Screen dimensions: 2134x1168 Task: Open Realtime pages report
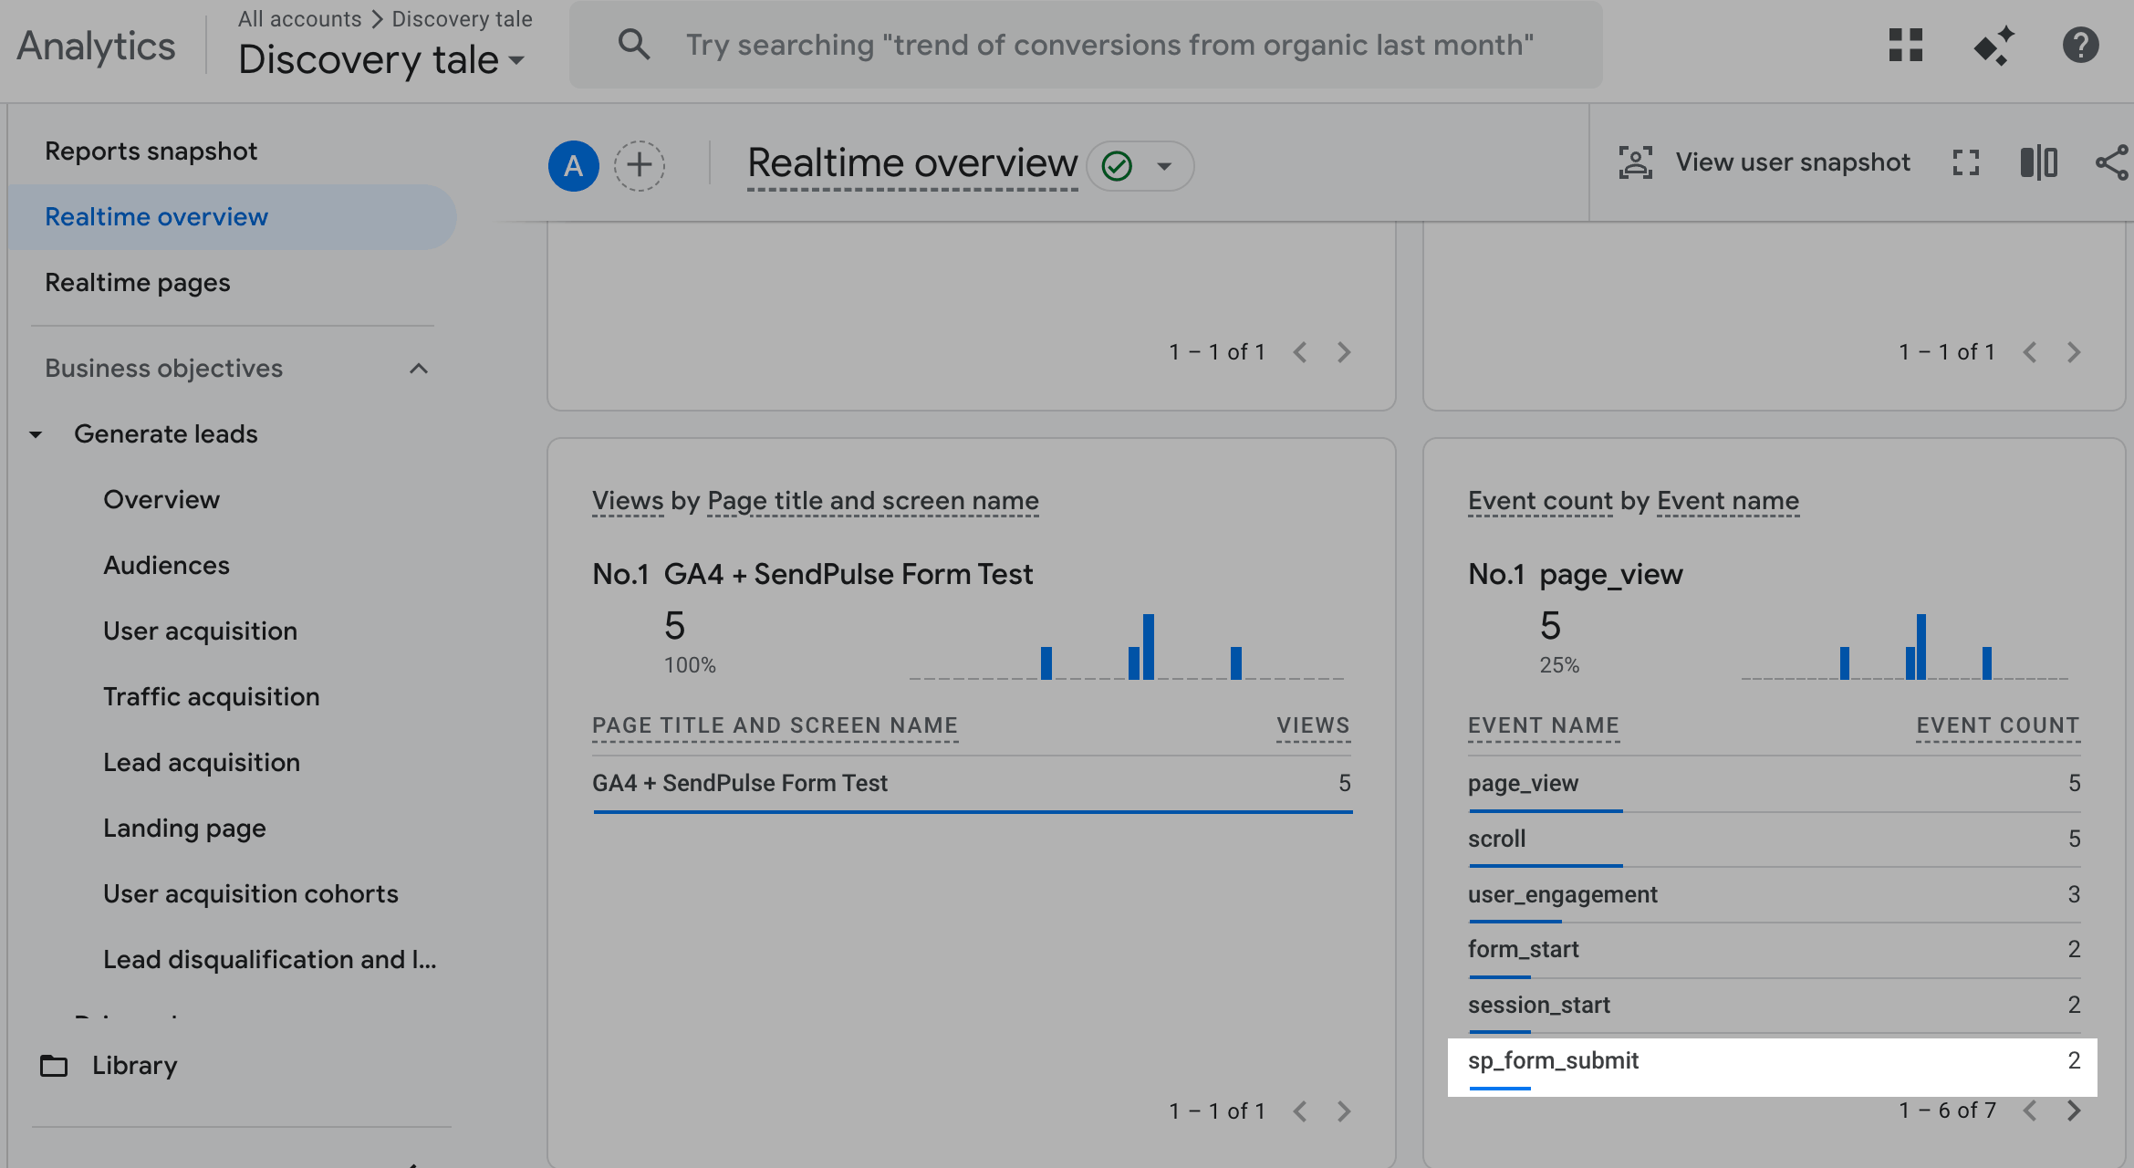click(138, 283)
